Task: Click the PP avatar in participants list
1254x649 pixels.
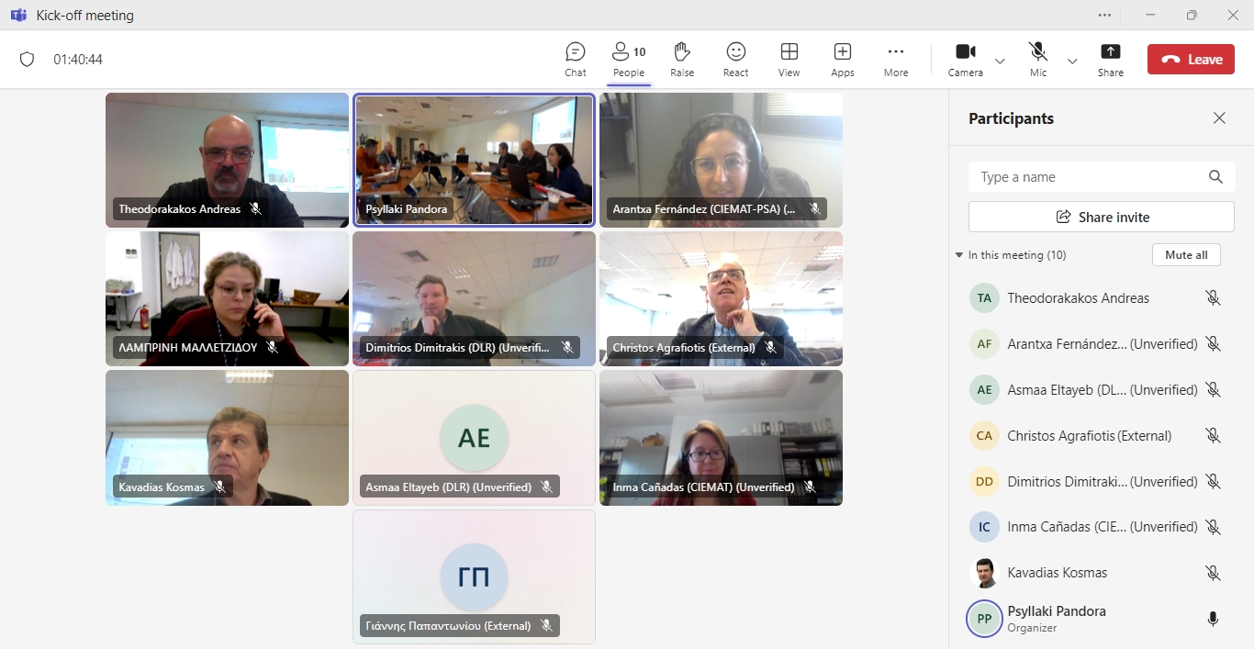Action: click(984, 619)
